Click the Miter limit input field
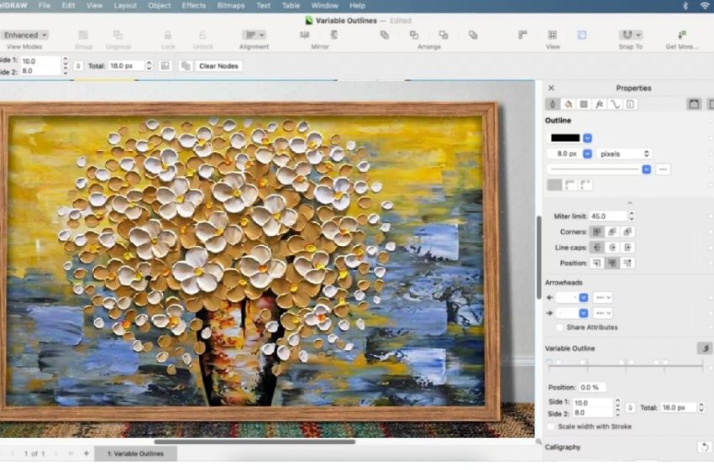This screenshot has height=470, width=714. pyautogui.click(x=608, y=217)
